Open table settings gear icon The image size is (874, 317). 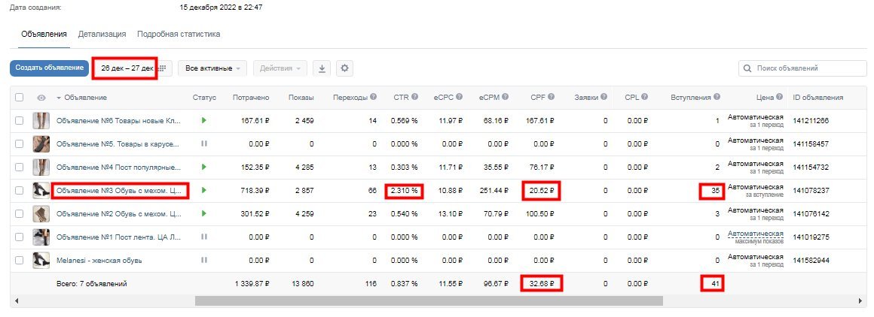[344, 68]
